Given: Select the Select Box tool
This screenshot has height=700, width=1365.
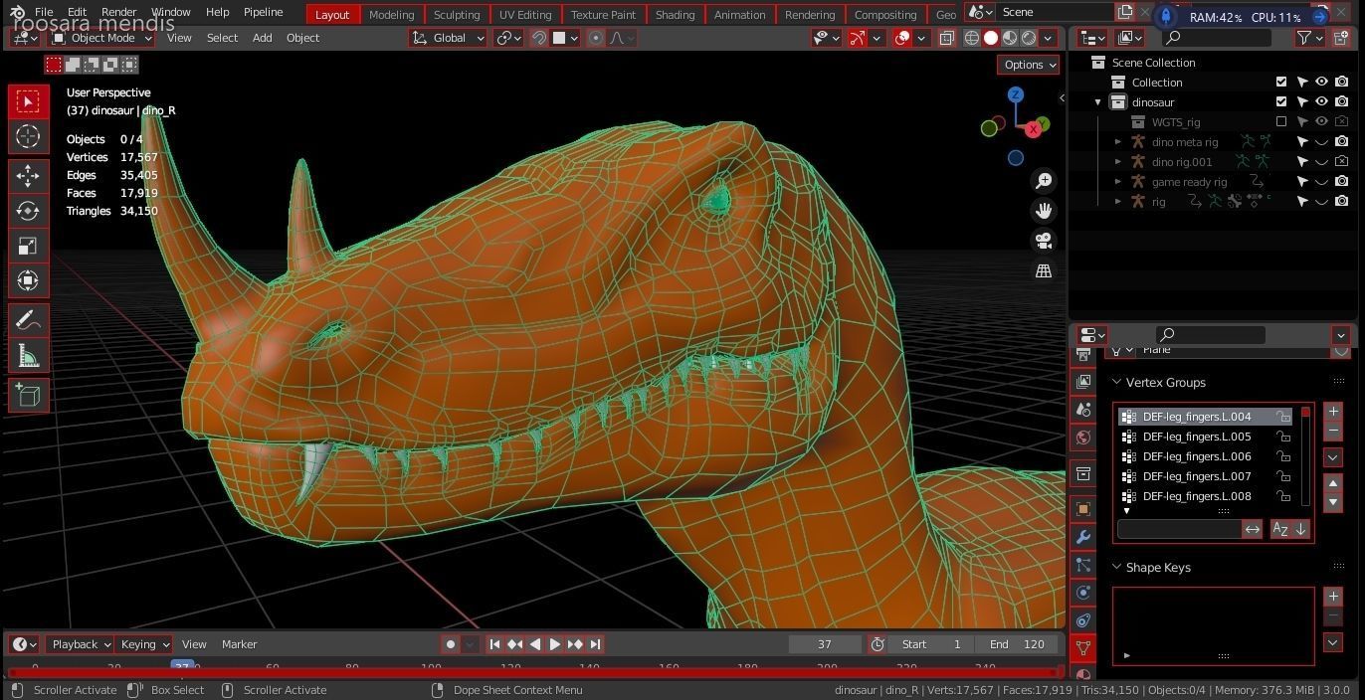Looking at the screenshot, I should (x=28, y=101).
